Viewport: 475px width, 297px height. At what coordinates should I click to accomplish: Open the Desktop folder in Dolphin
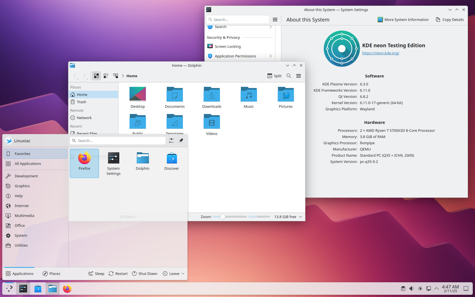pos(138,98)
